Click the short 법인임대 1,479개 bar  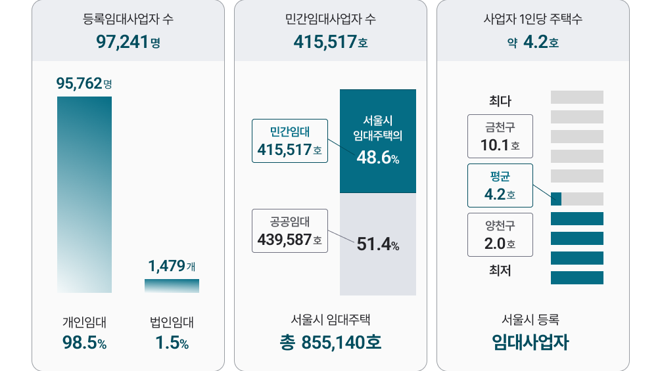click(172, 286)
